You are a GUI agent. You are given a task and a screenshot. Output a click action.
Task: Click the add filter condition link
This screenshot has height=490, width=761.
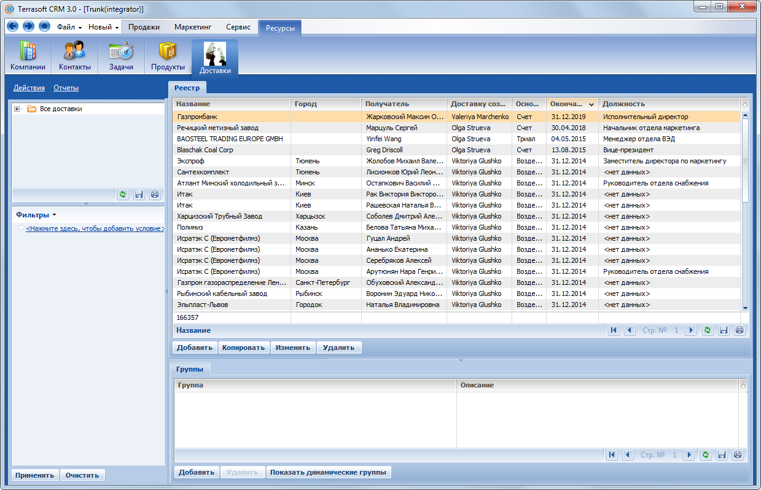[95, 228]
